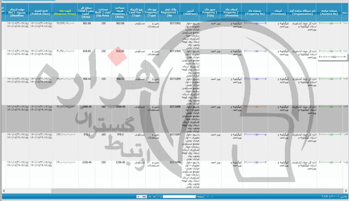Click the Publish Date column header

coord(41,12)
